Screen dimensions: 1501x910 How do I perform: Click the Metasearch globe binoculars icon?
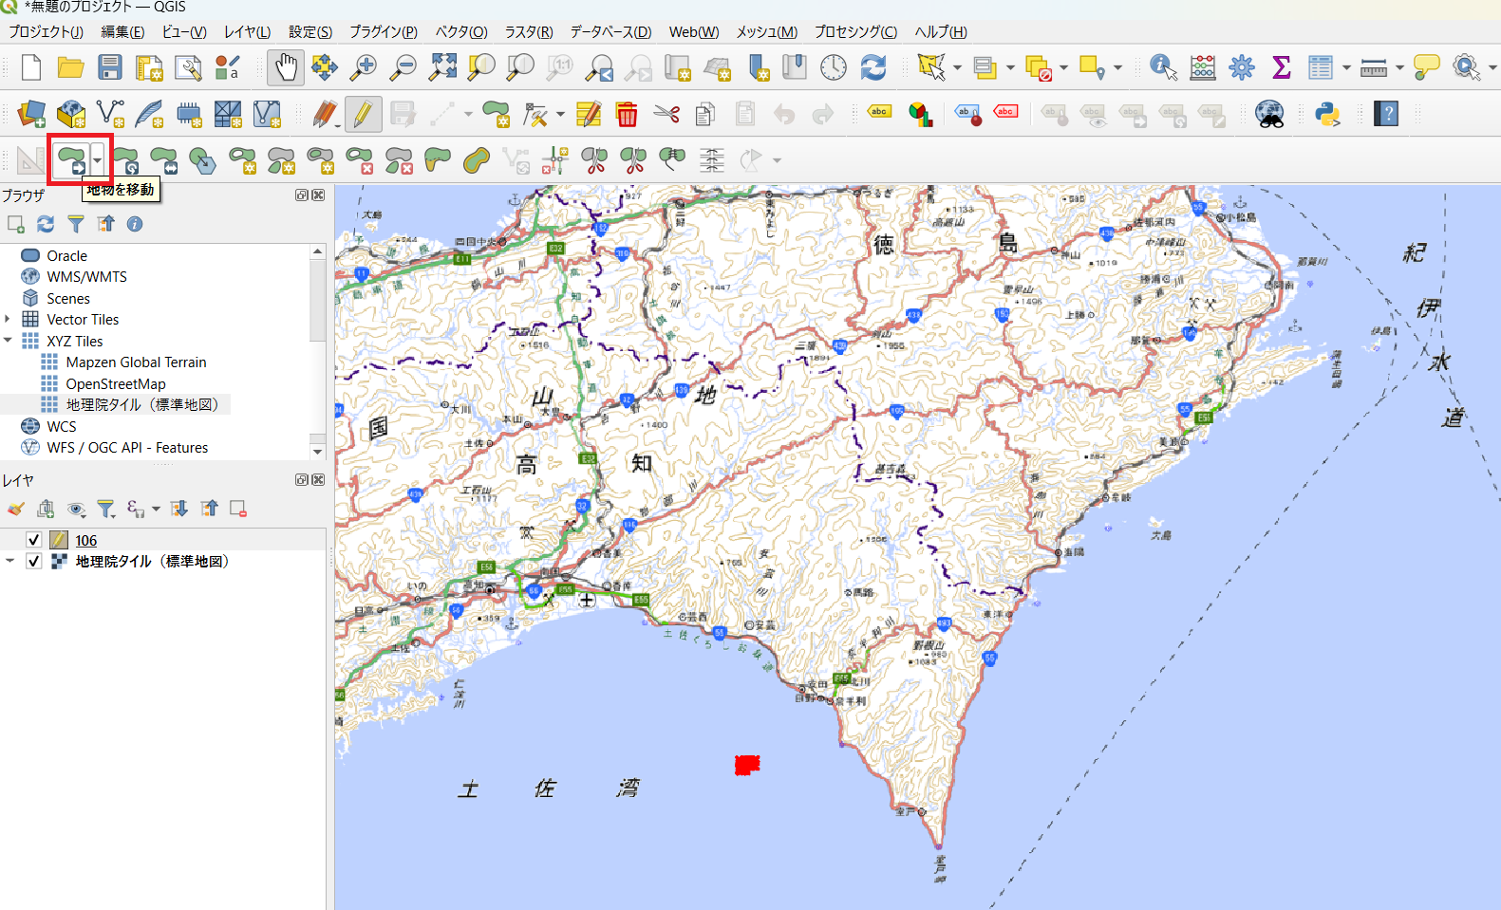click(1269, 115)
